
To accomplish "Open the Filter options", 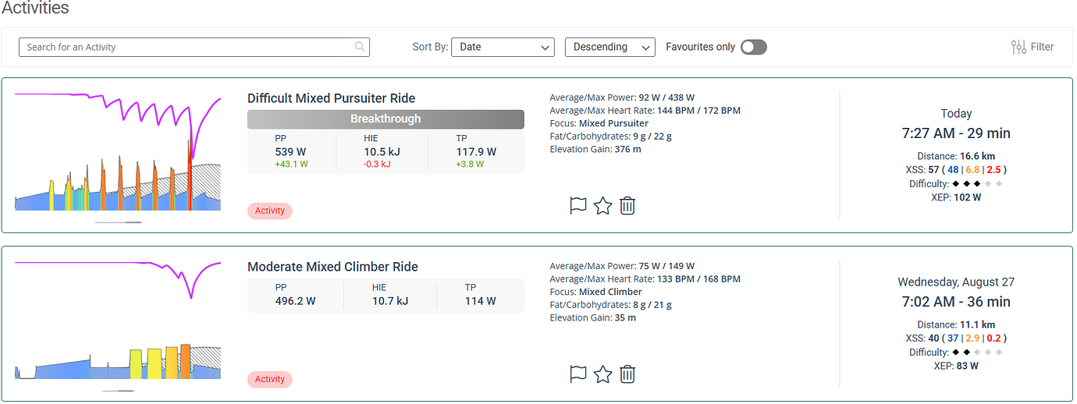I will point(1032,47).
